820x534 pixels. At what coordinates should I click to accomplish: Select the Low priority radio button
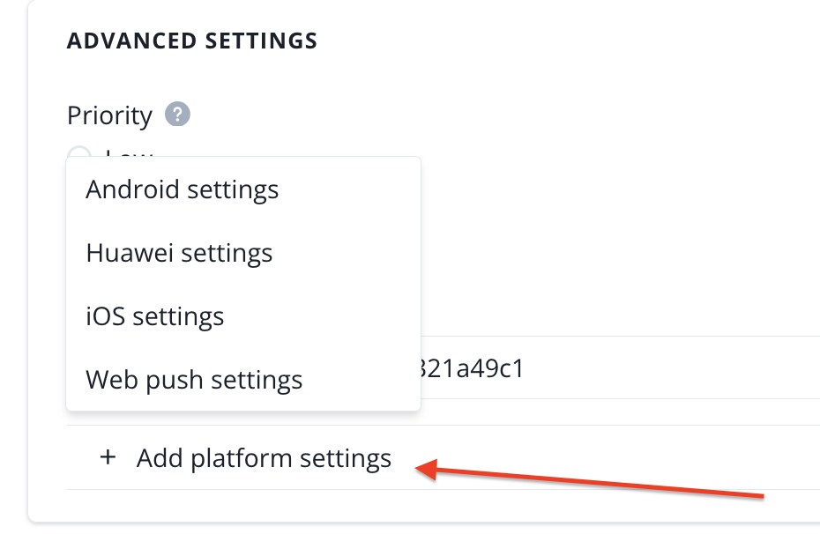pyautogui.click(x=79, y=153)
